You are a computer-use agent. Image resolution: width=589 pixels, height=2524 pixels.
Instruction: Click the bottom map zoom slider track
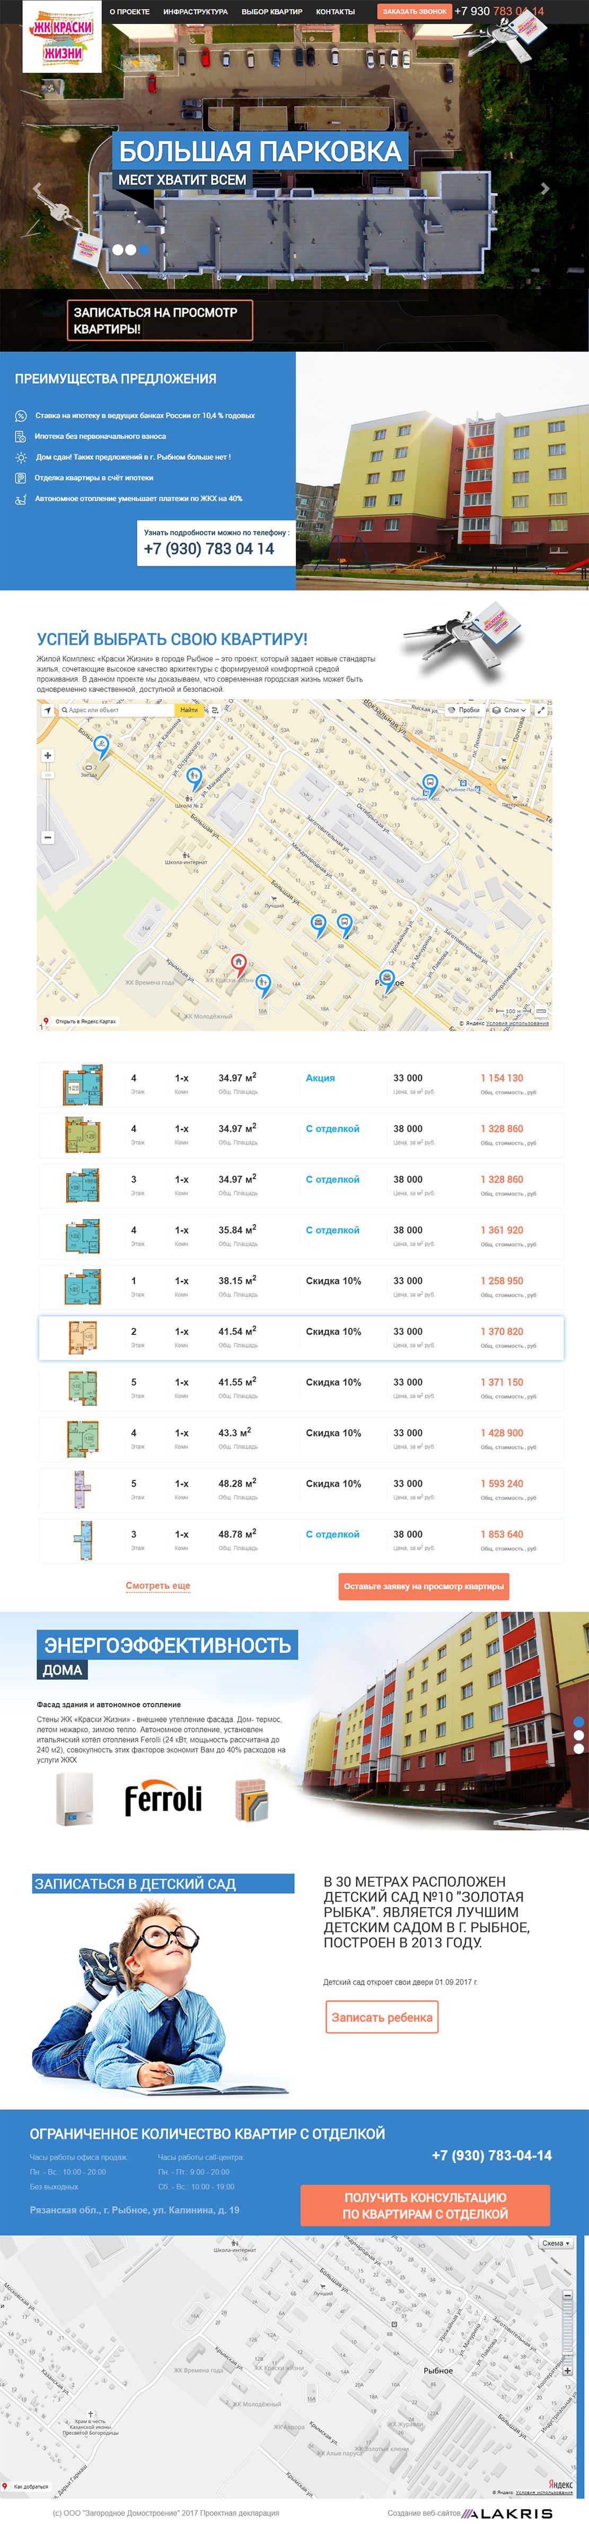pyautogui.click(x=567, y=2332)
